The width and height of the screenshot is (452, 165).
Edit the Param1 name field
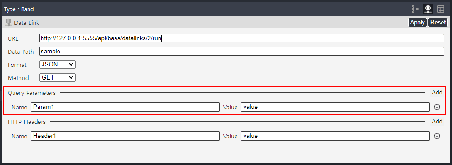(125, 107)
